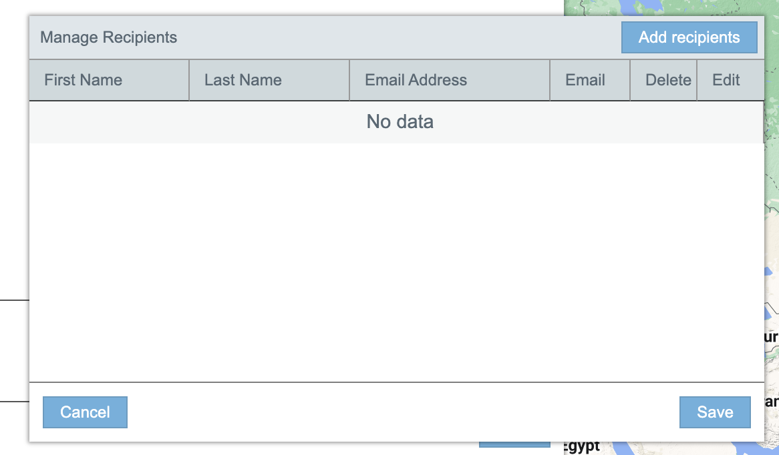Select the Edit column header

(x=726, y=80)
